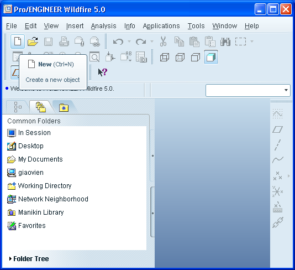The image size is (295, 270).
Task: Switch to the Model Tree tab
Action: coord(18,107)
